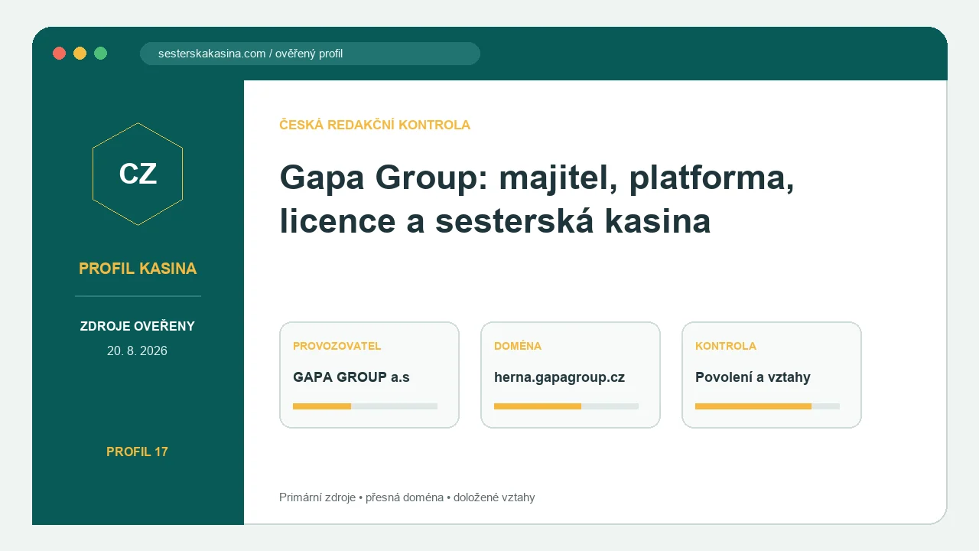
Task: Click the Primární zdroje footer text
Action: (x=407, y=497)
